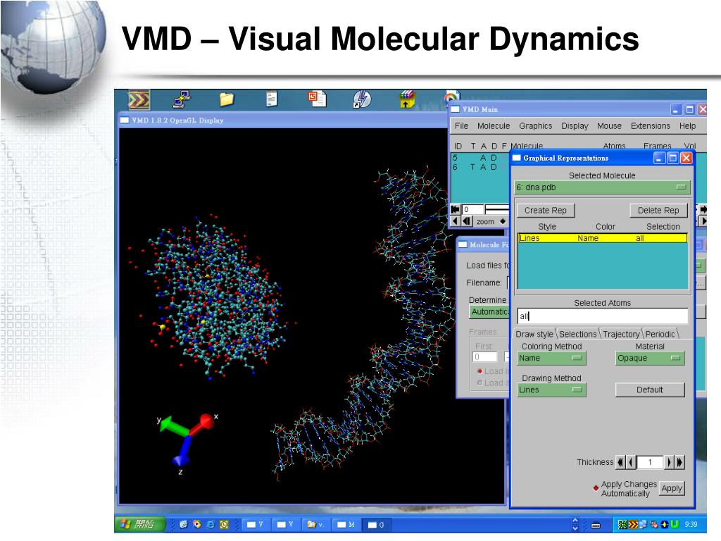
Task: Click the fourth quick launch icon
Action: [x=224, y=524]
